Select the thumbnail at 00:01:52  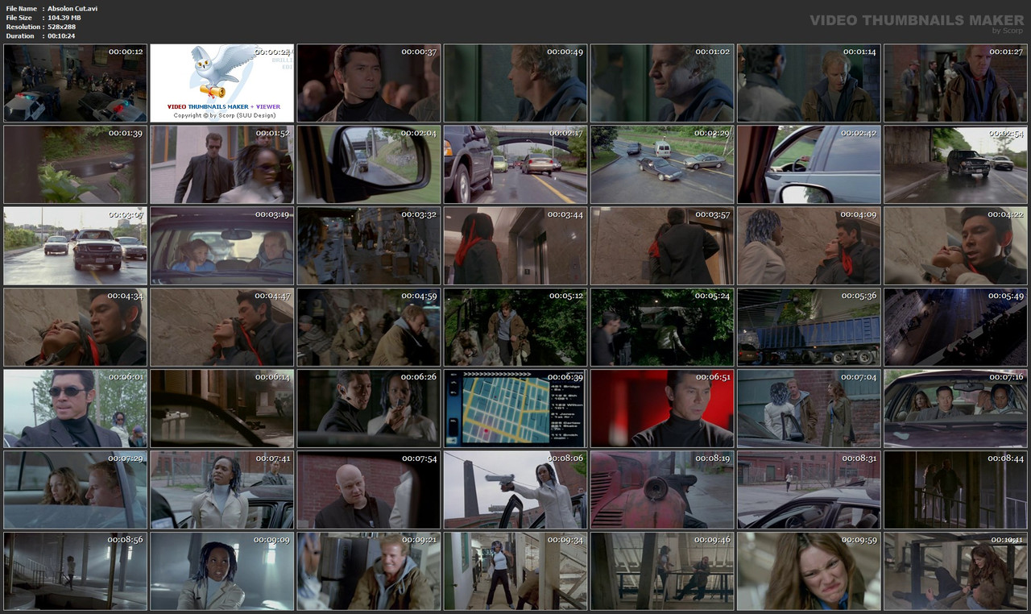pyautogui.click(x=222, y=164)
